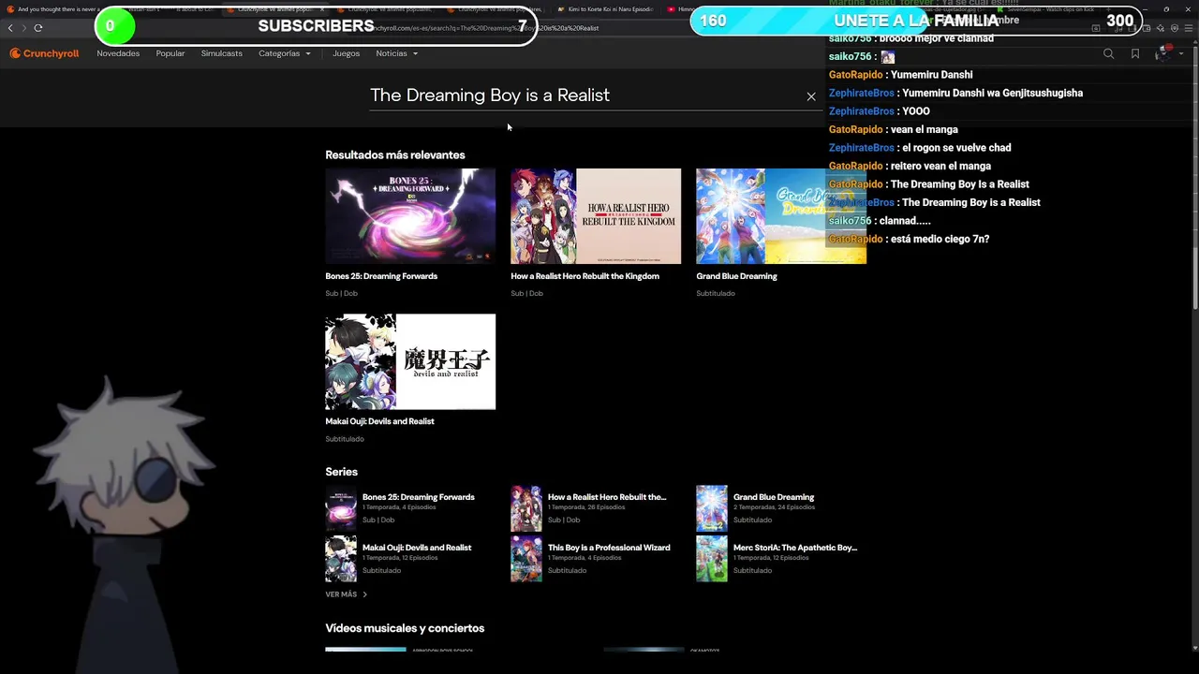Open the small Grand Blue Dreaming poster in Series
1199x674 pixels.
click(712, 508)
